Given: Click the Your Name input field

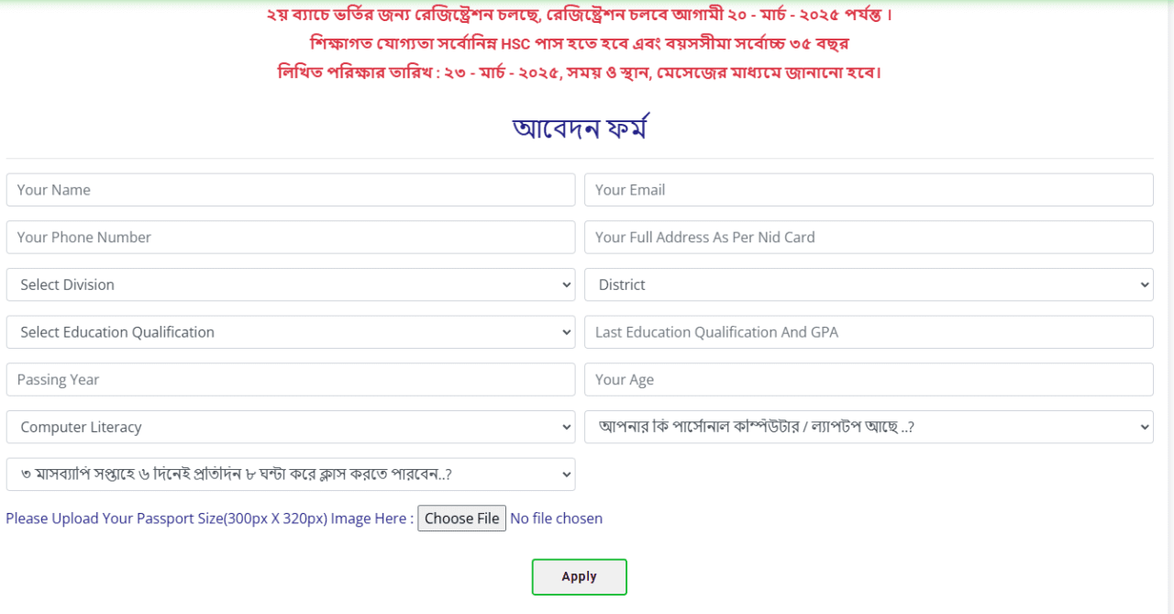Looking at the screenshot, I should click(291, 190).
